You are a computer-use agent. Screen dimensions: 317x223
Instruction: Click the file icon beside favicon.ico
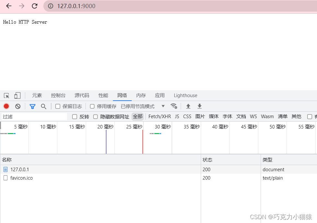pos(6,178)
